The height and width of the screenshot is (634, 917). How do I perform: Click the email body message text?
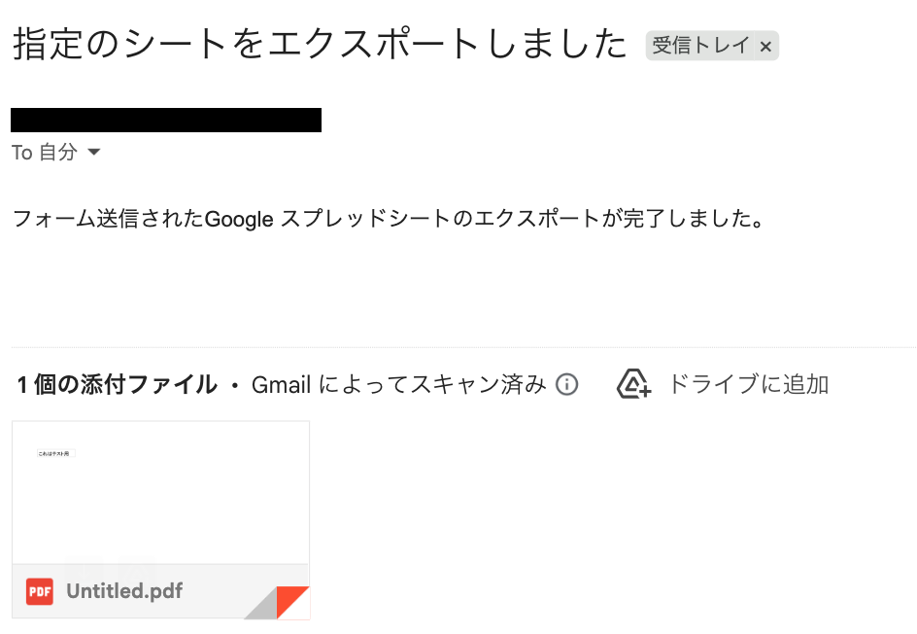(389, 219)
